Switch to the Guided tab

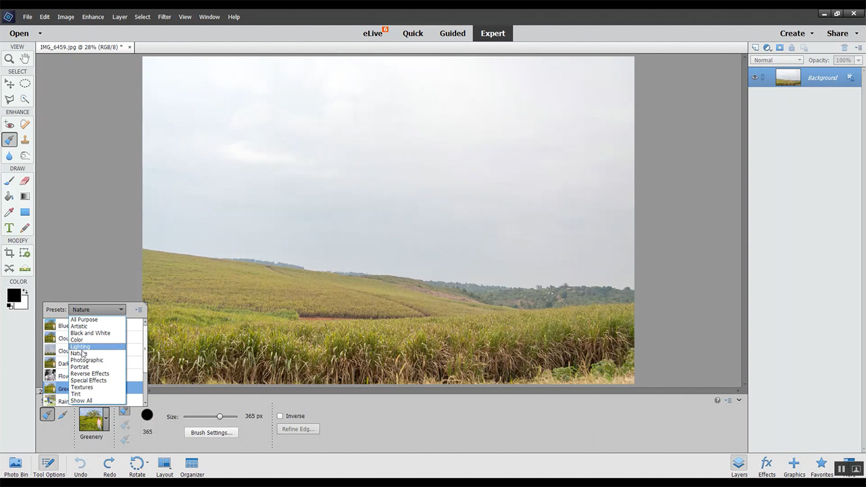pos(452,33)
